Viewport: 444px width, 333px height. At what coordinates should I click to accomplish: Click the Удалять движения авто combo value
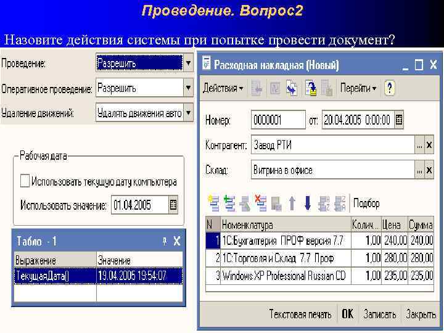pyautogui.click(x=139, y=113)
